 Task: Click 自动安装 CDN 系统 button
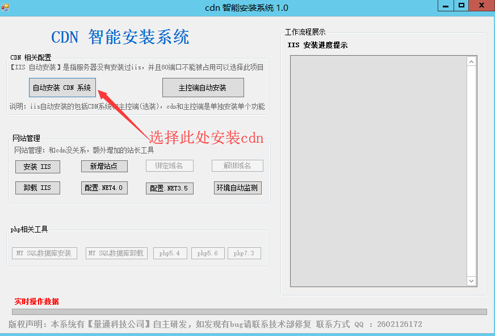62,88
